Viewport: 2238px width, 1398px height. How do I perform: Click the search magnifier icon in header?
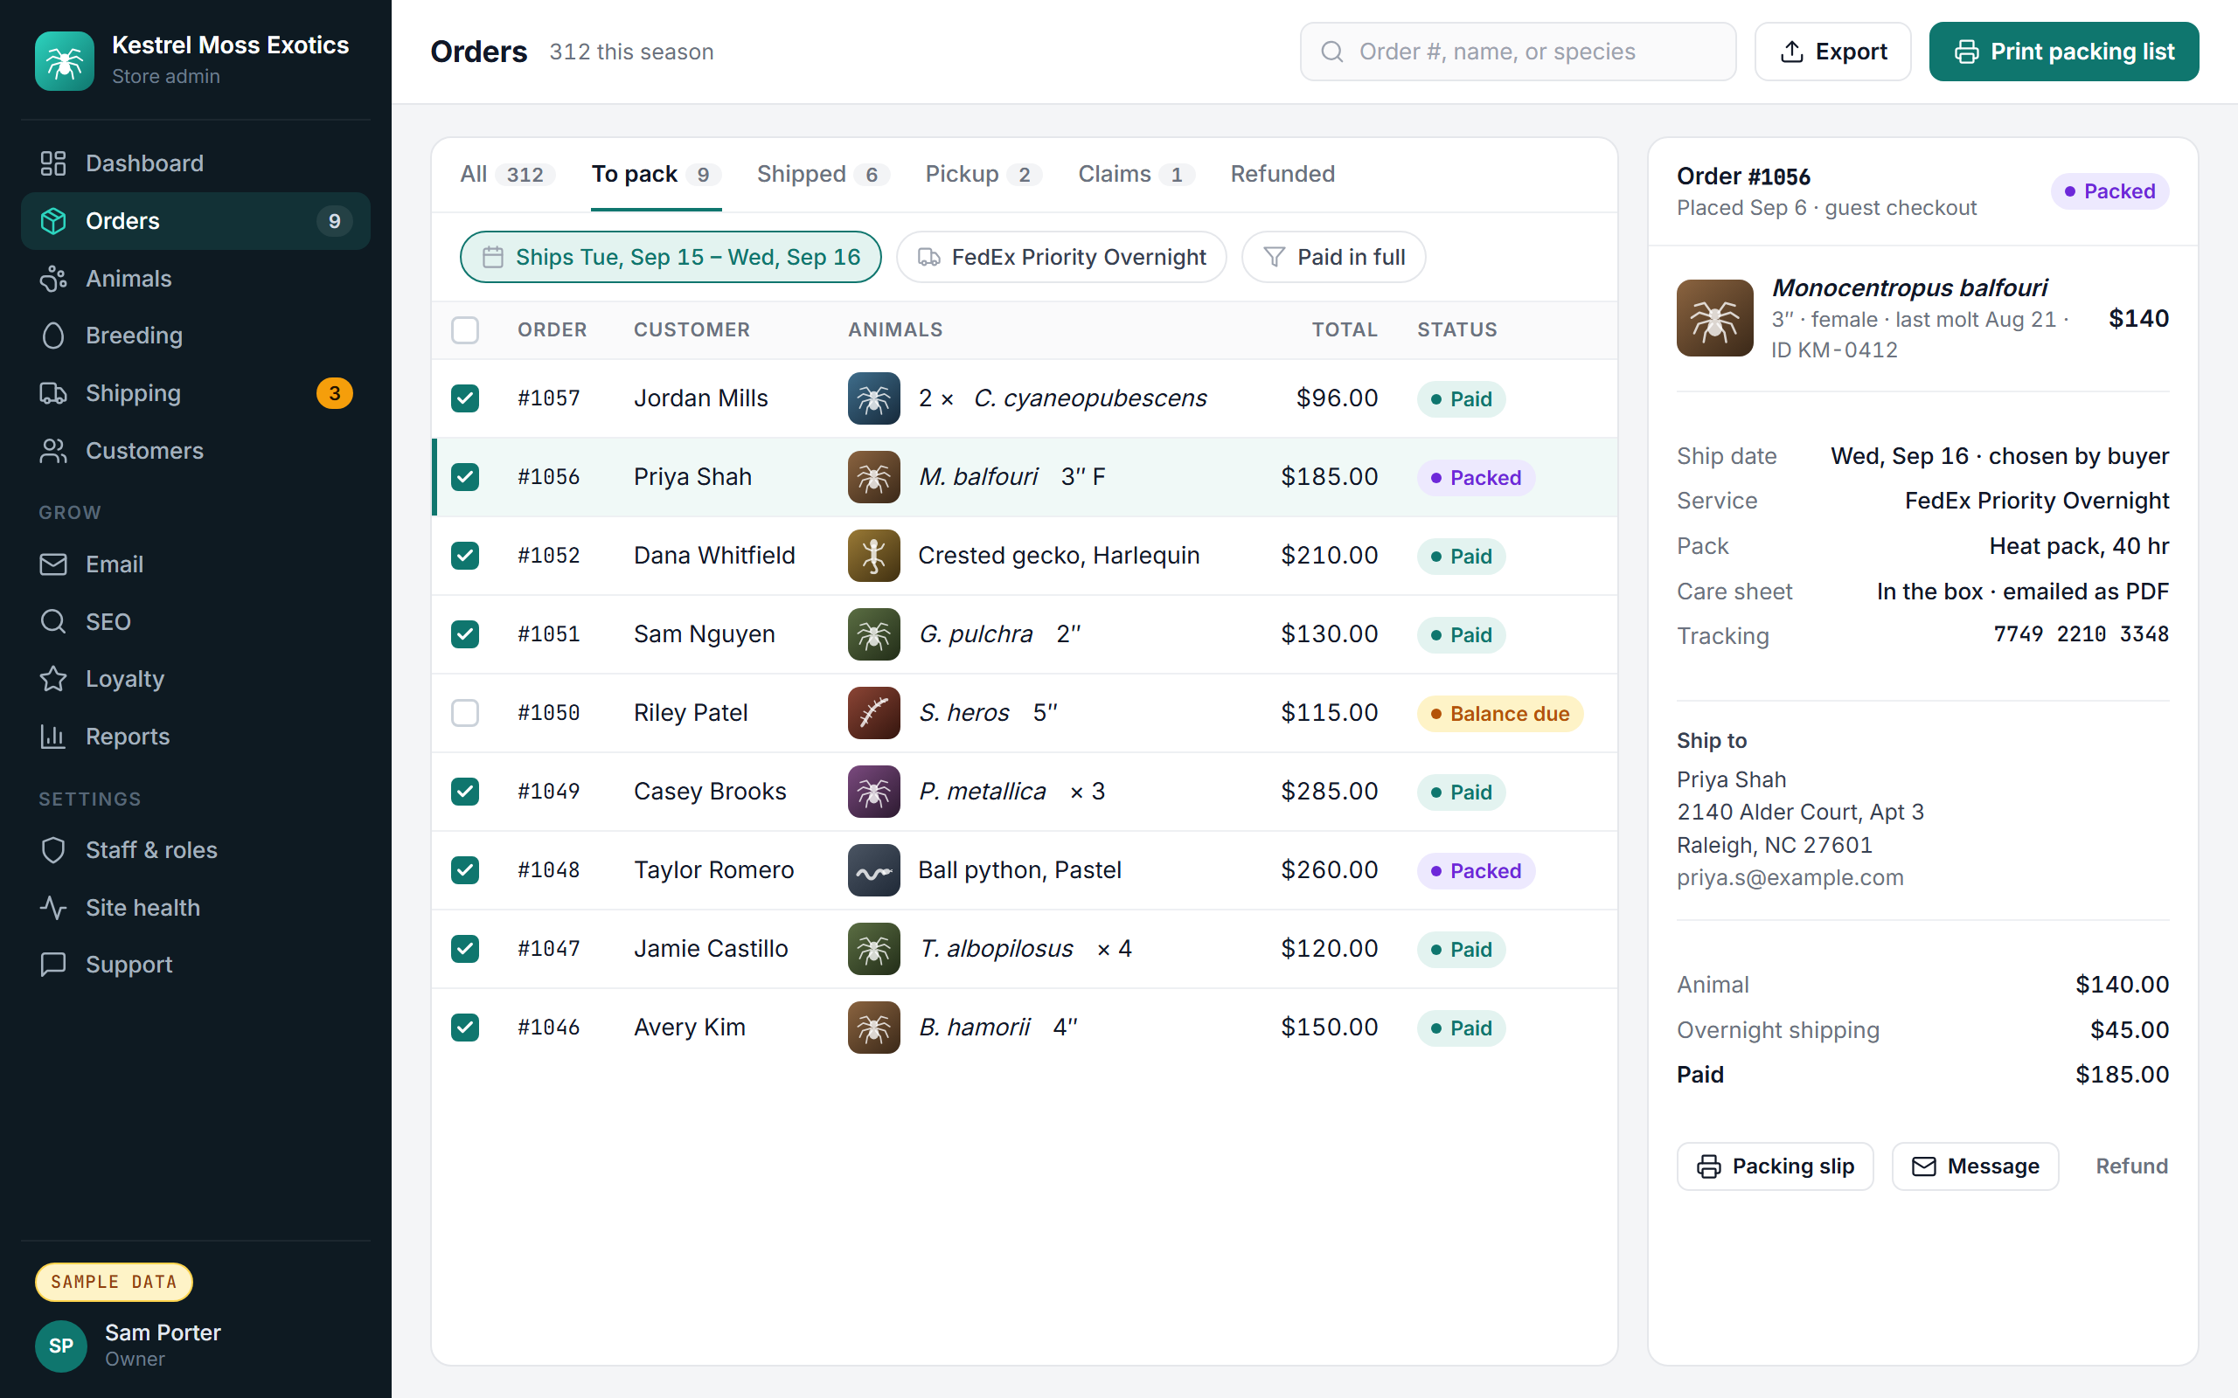(x=1331, y=52)
